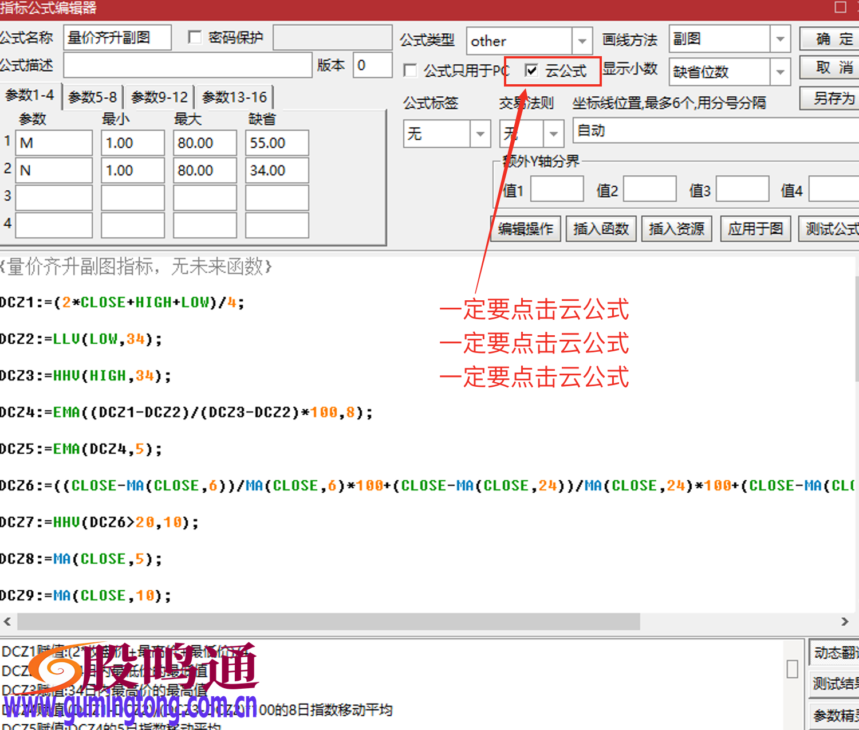Click the 插入资源 button

(676, 229)
